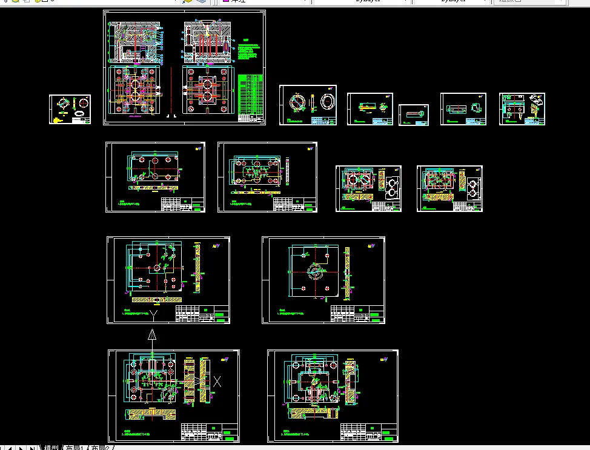The image size is (590, 450).
Task: Click the title block of bottom-left sheet
Action: pos(209,432)
